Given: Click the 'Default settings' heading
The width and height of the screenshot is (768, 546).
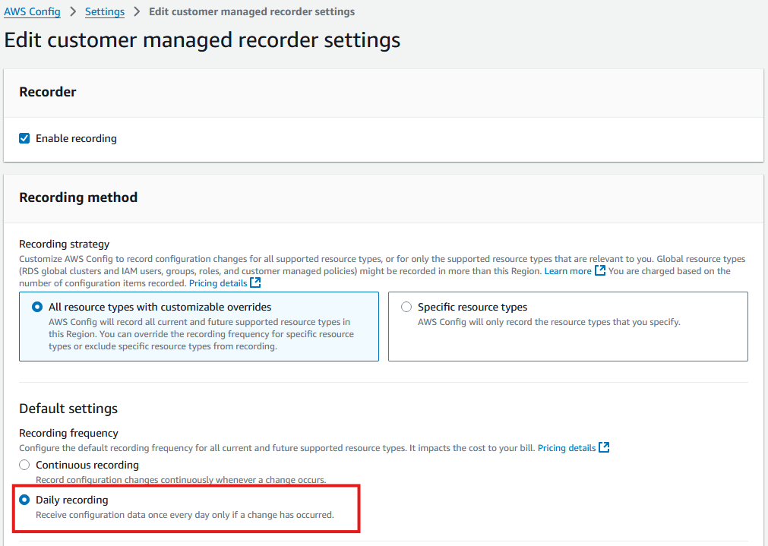Looking at the screenshot, I should [68, 409].
